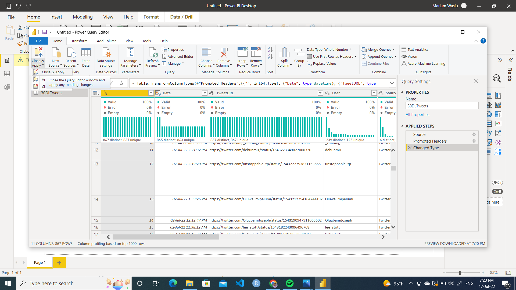Switch on the Off toggle in Visualizations pane

point(497,182)
